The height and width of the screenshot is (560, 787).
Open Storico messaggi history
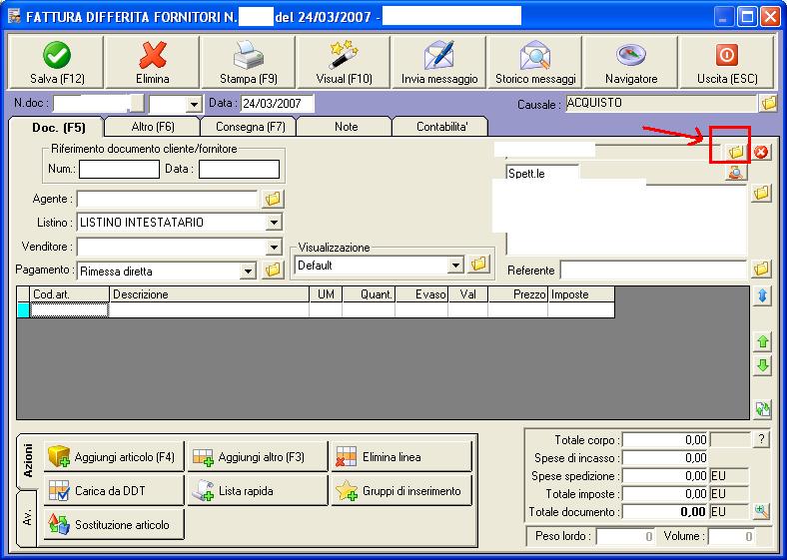535,62
